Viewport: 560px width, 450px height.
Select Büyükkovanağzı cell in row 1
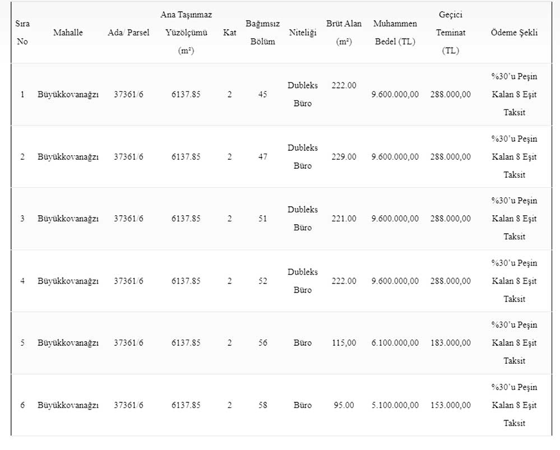coord(68,94)
